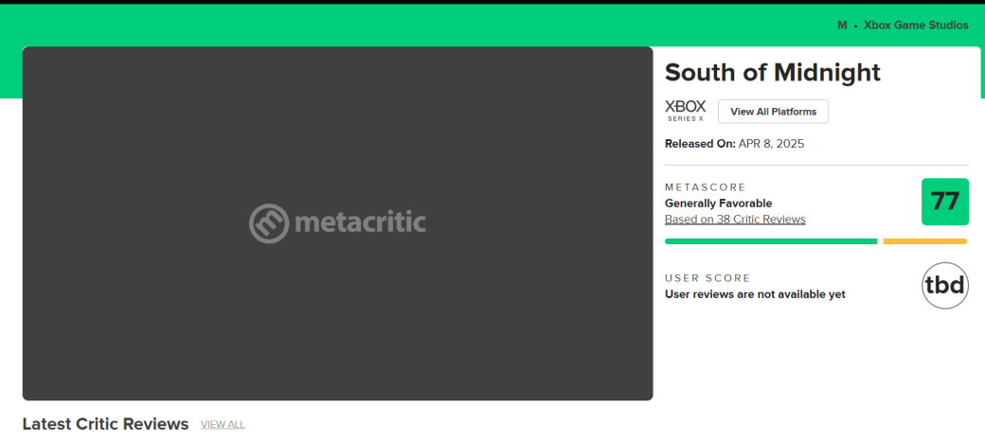The width and height of the screenshot is (985, 442).
Task: Open the VIEW ALL critic reviews link
Action: click(x=223, y=424)
